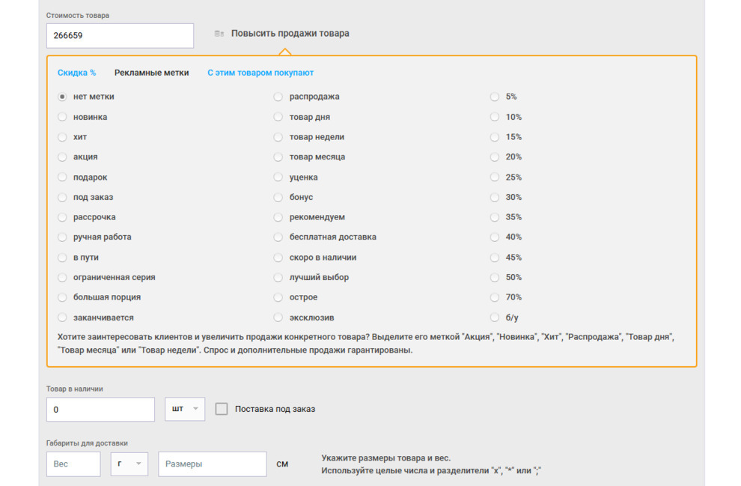Switch to Рекламные метки tab

tap(152, 73)
